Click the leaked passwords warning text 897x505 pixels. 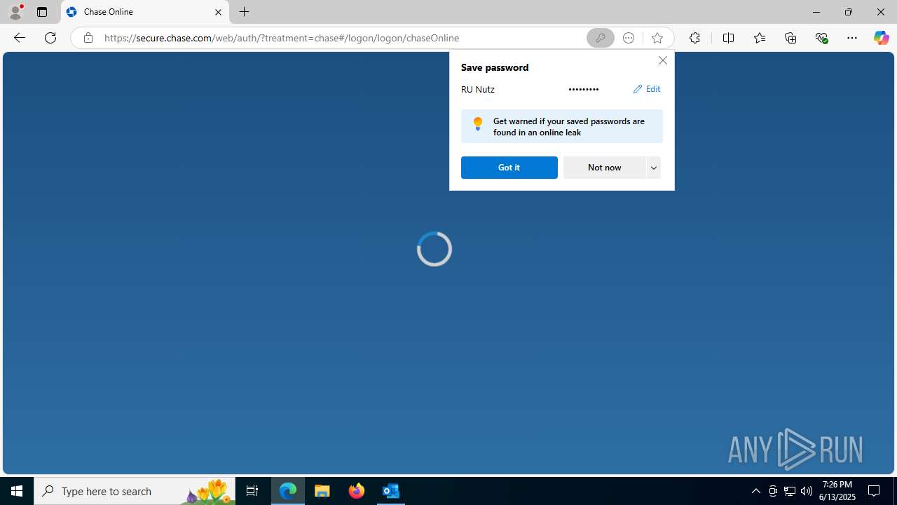click(569, 126)
